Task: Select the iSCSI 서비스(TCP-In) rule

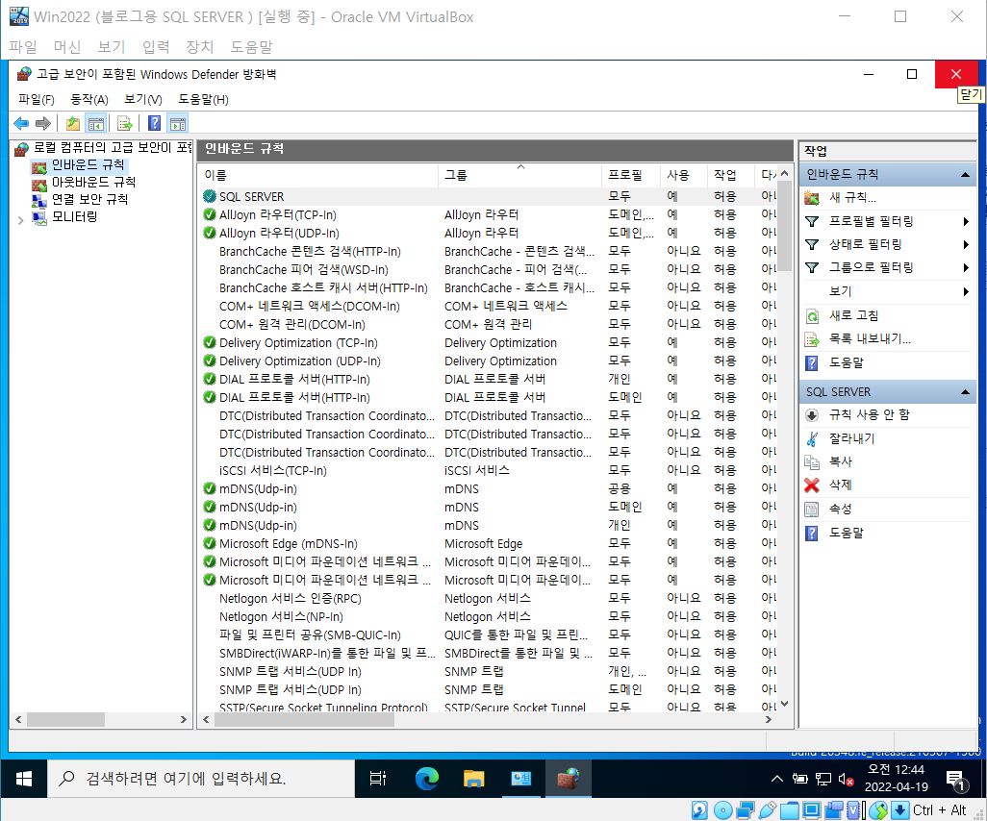Action: coord(272,470)
